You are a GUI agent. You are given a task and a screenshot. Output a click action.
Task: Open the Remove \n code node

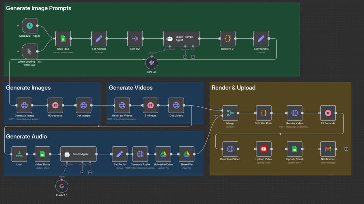point(227,38)
